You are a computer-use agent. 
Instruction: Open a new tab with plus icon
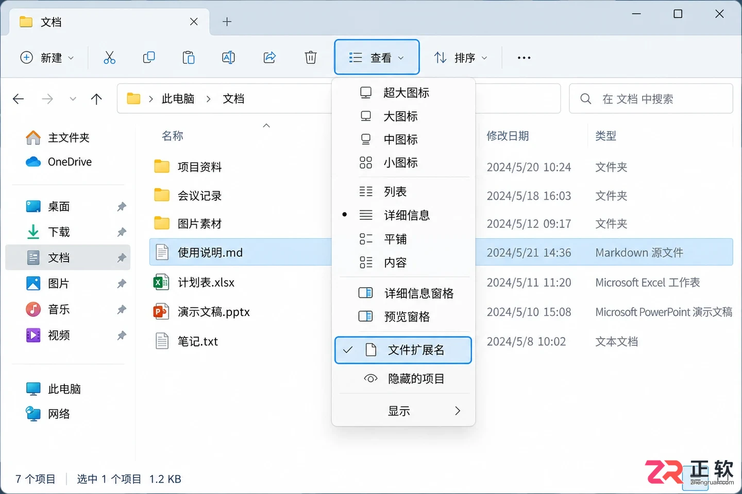pyautogui.click(x=227, y=22)
